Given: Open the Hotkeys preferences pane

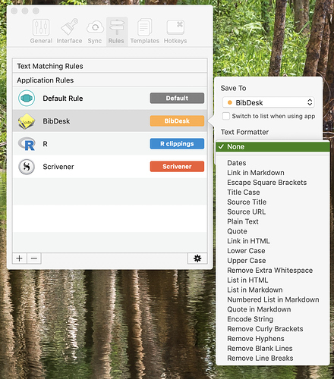Looking at the screenshot, I should point(175,31).
